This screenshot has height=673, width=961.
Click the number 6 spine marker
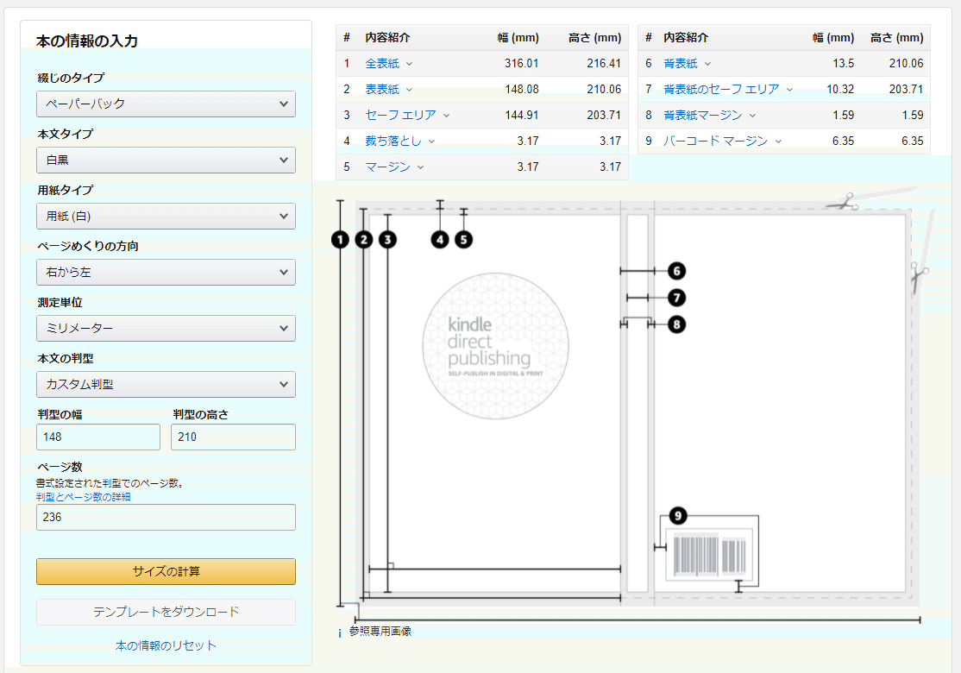coord(676,271)
